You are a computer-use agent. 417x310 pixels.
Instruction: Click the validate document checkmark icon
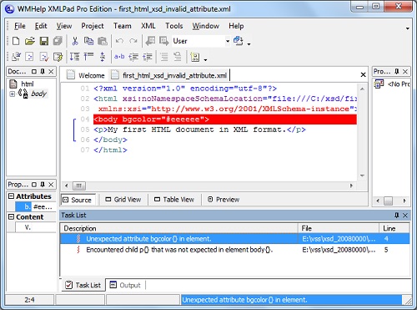coord(44,57)
